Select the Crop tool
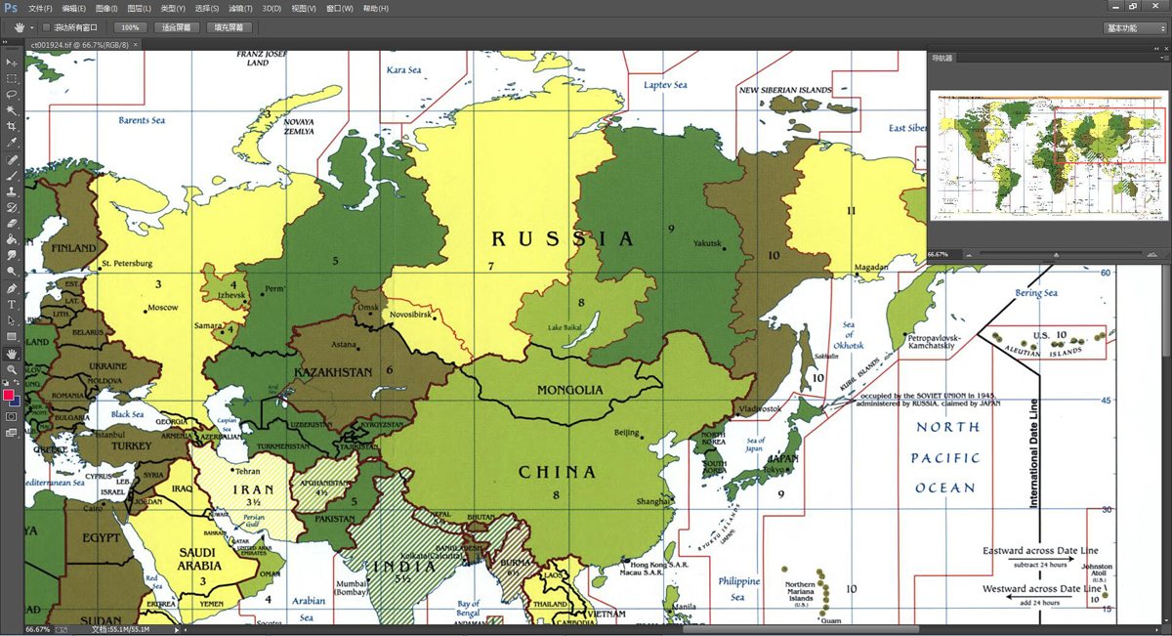Image resolution: width=1172 pixels, height=636 pixels. (12, 126)
